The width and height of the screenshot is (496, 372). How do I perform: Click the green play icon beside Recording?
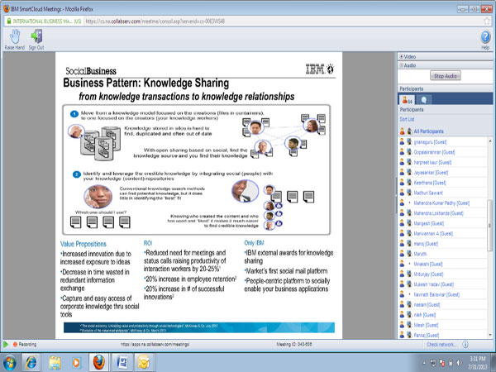click(x=6, y=344)
